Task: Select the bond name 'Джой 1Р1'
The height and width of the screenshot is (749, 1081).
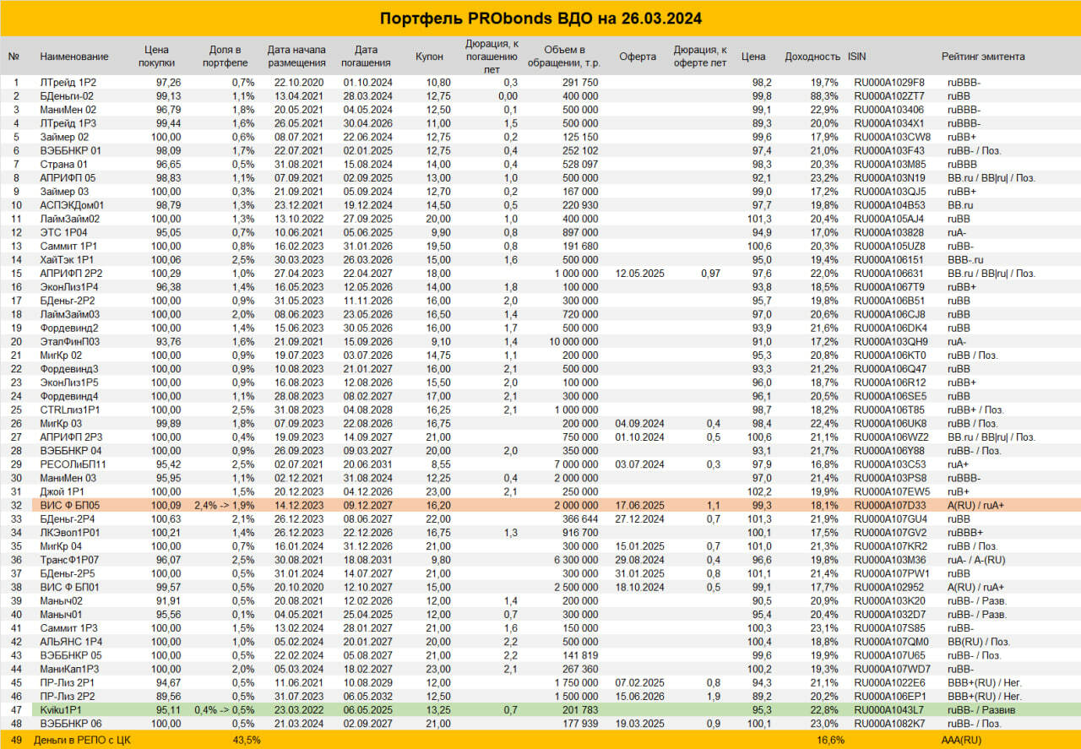Action: tap(62, 491)
